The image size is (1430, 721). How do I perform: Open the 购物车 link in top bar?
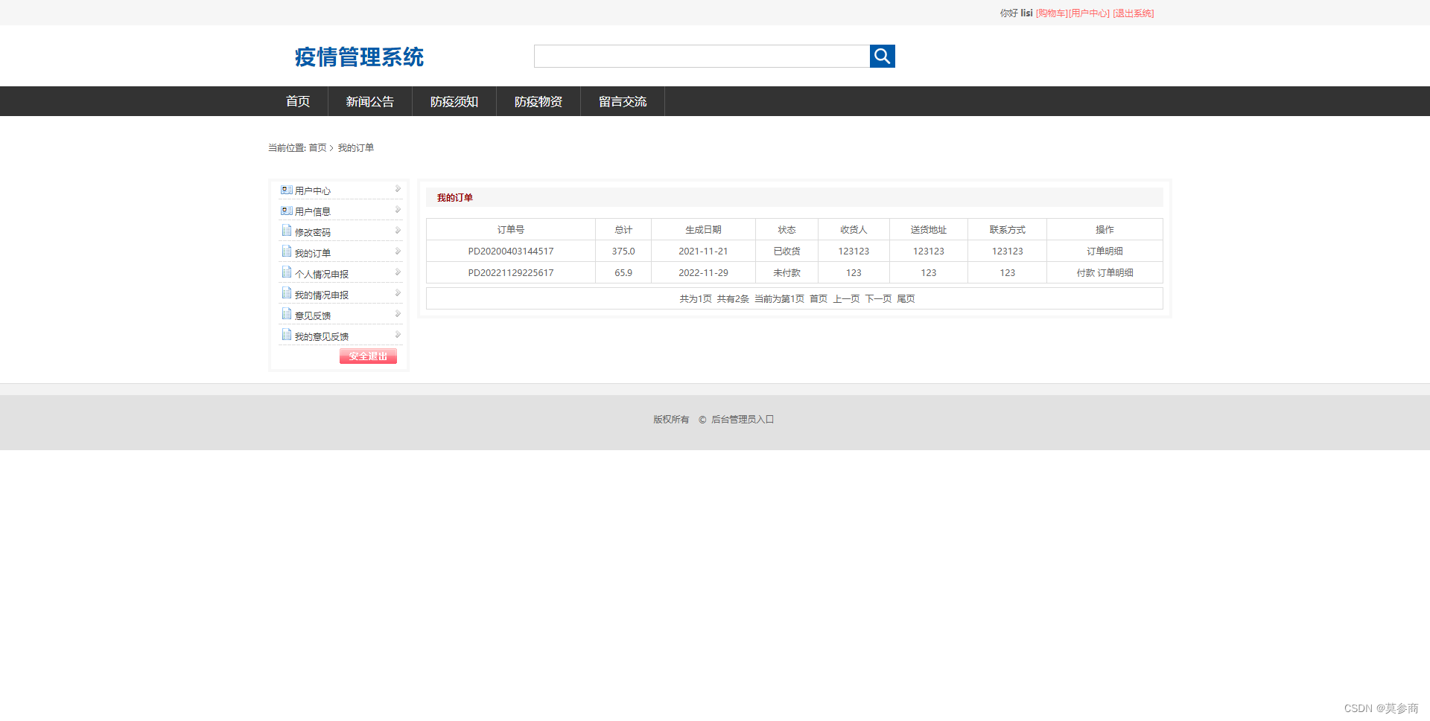(x=1052, y=13)
